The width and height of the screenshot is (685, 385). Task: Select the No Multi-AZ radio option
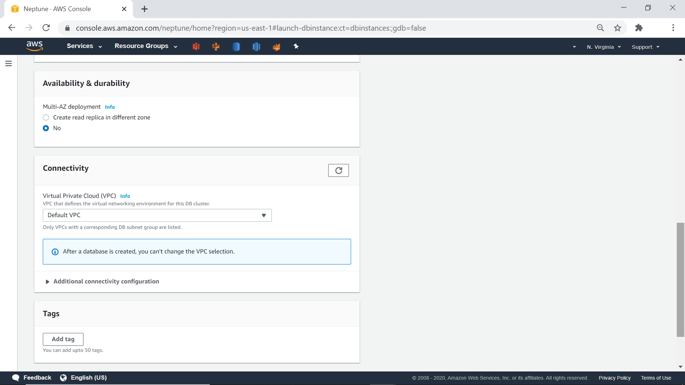coord(46,128)
